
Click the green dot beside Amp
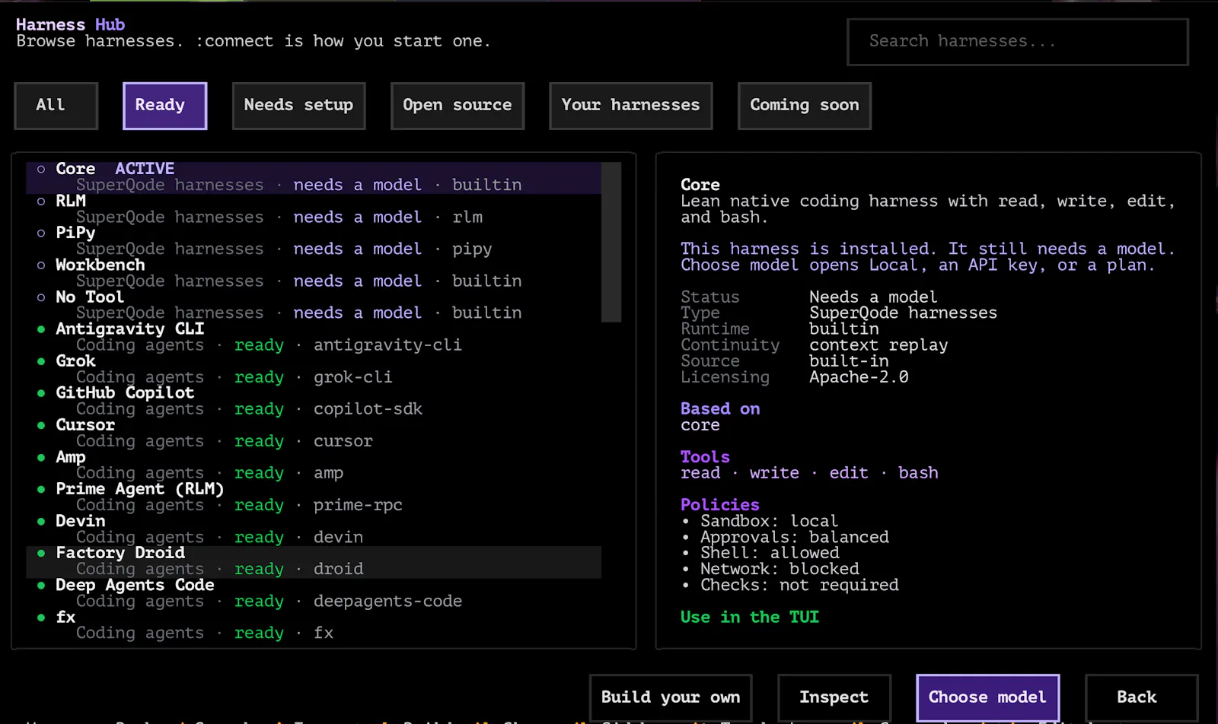41,457
